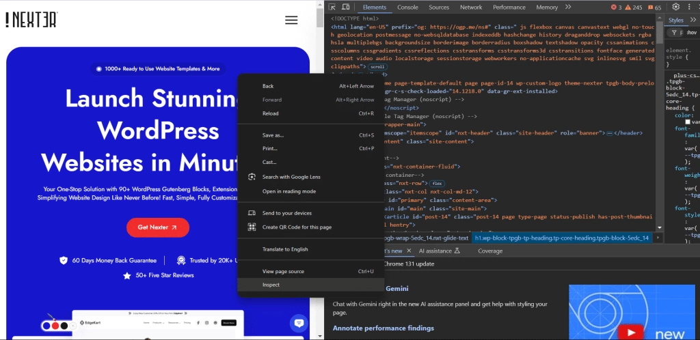The width and height of the screenshot is (700, 340).
Task: Show more DevTools tabs with chevron
Action: [x=567, y=8]
